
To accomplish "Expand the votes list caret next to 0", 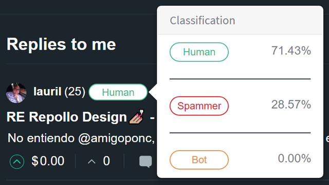I will pos(92,161).
